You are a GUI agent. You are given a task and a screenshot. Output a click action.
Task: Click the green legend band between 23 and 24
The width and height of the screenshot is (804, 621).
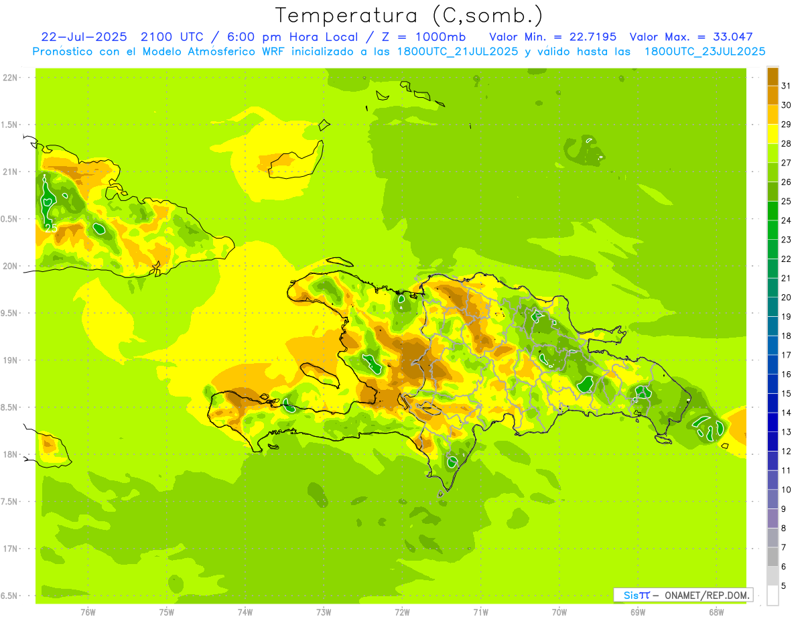tap(773, 230)
